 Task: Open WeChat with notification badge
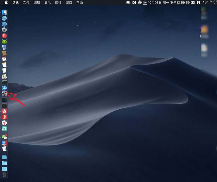[x=4, y=137]
